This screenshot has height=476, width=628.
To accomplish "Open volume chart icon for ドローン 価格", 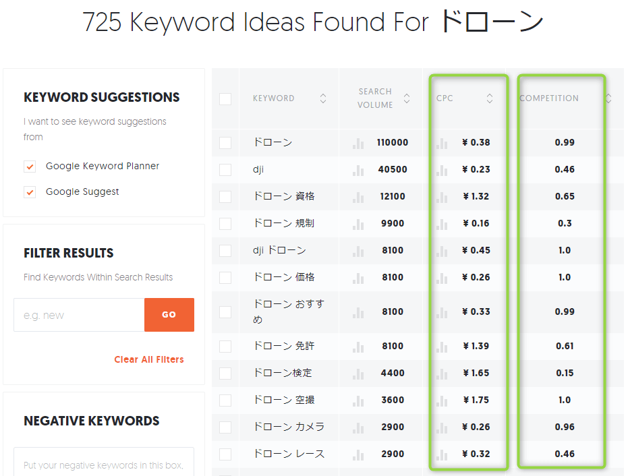I will click(358, 278).
